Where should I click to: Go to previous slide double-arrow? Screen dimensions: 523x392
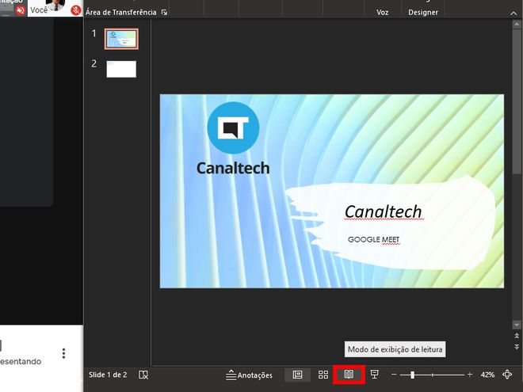517,336
